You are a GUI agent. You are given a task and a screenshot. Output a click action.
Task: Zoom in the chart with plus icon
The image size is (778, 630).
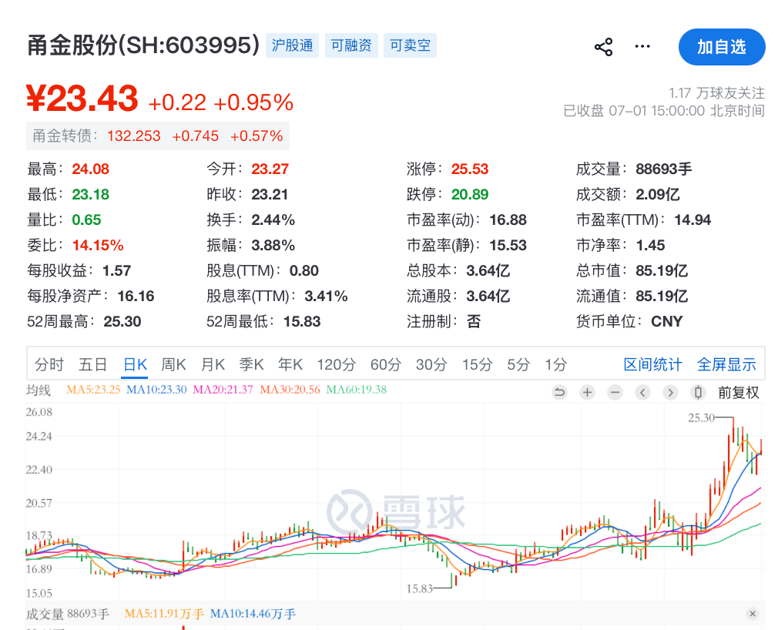coord(587,393)
